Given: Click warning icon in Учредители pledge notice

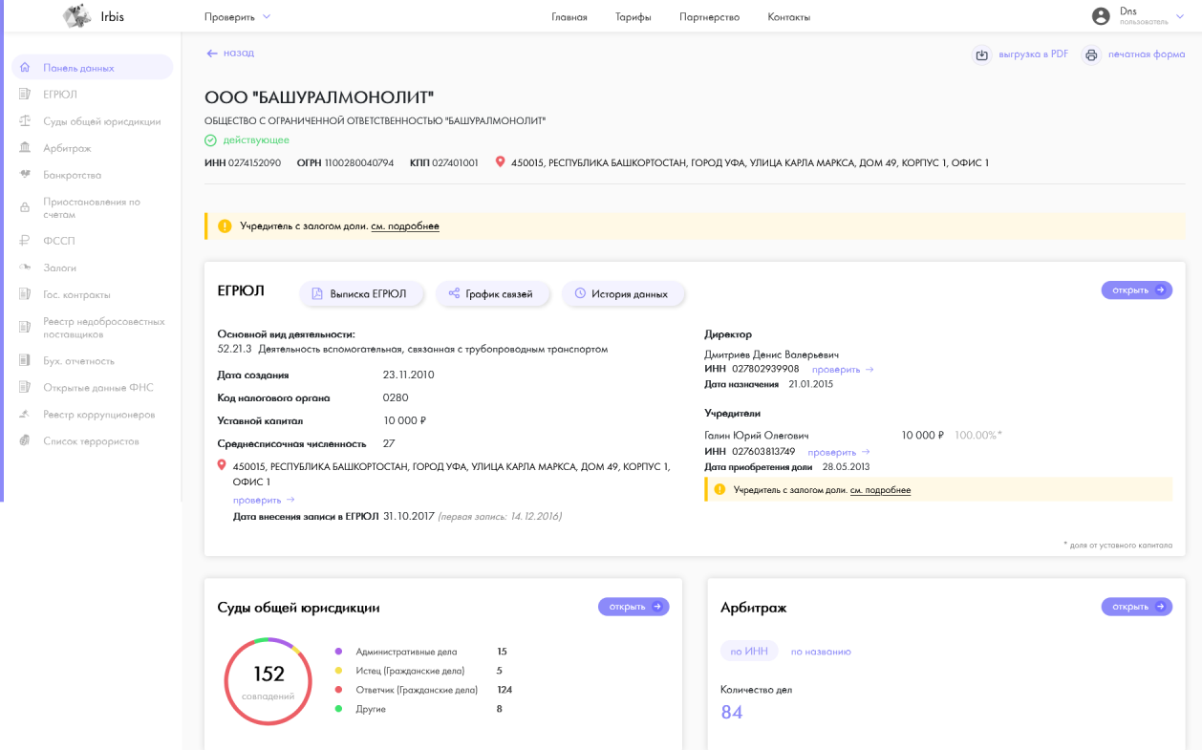Looking at the screenshot, I should (719, 490).
